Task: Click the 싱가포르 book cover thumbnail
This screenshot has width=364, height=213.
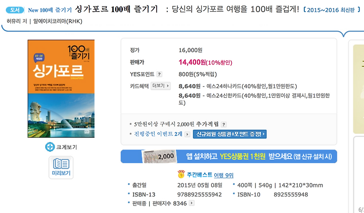Action: point(61,89)
